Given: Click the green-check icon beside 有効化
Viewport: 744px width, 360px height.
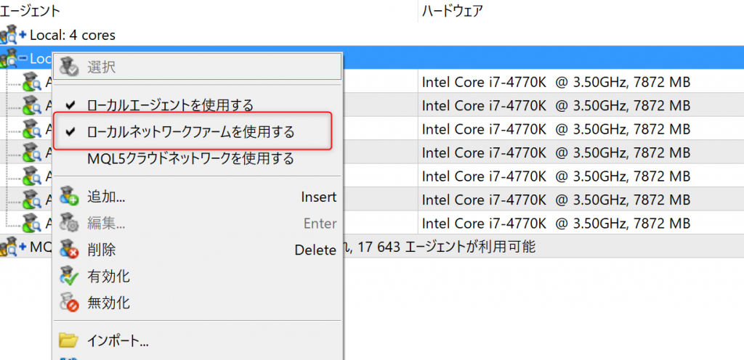Looking at the screenshot, I should coord(69,276).
